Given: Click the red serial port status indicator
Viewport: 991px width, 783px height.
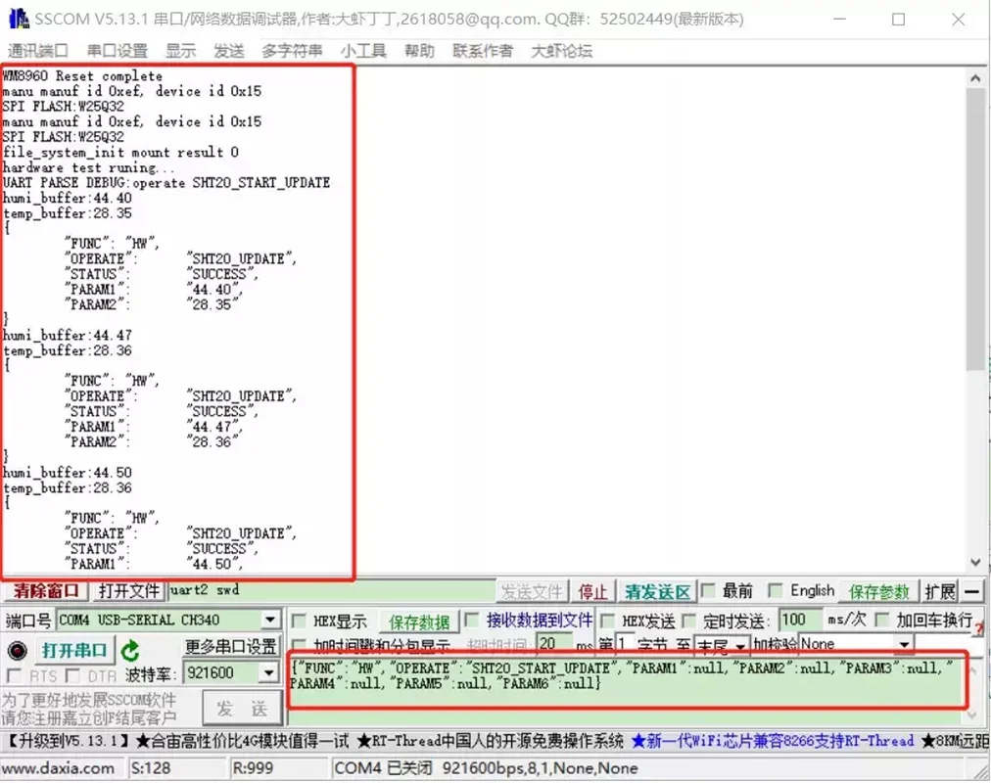Looking at the screenshot, I should click(x=17, y=651).
